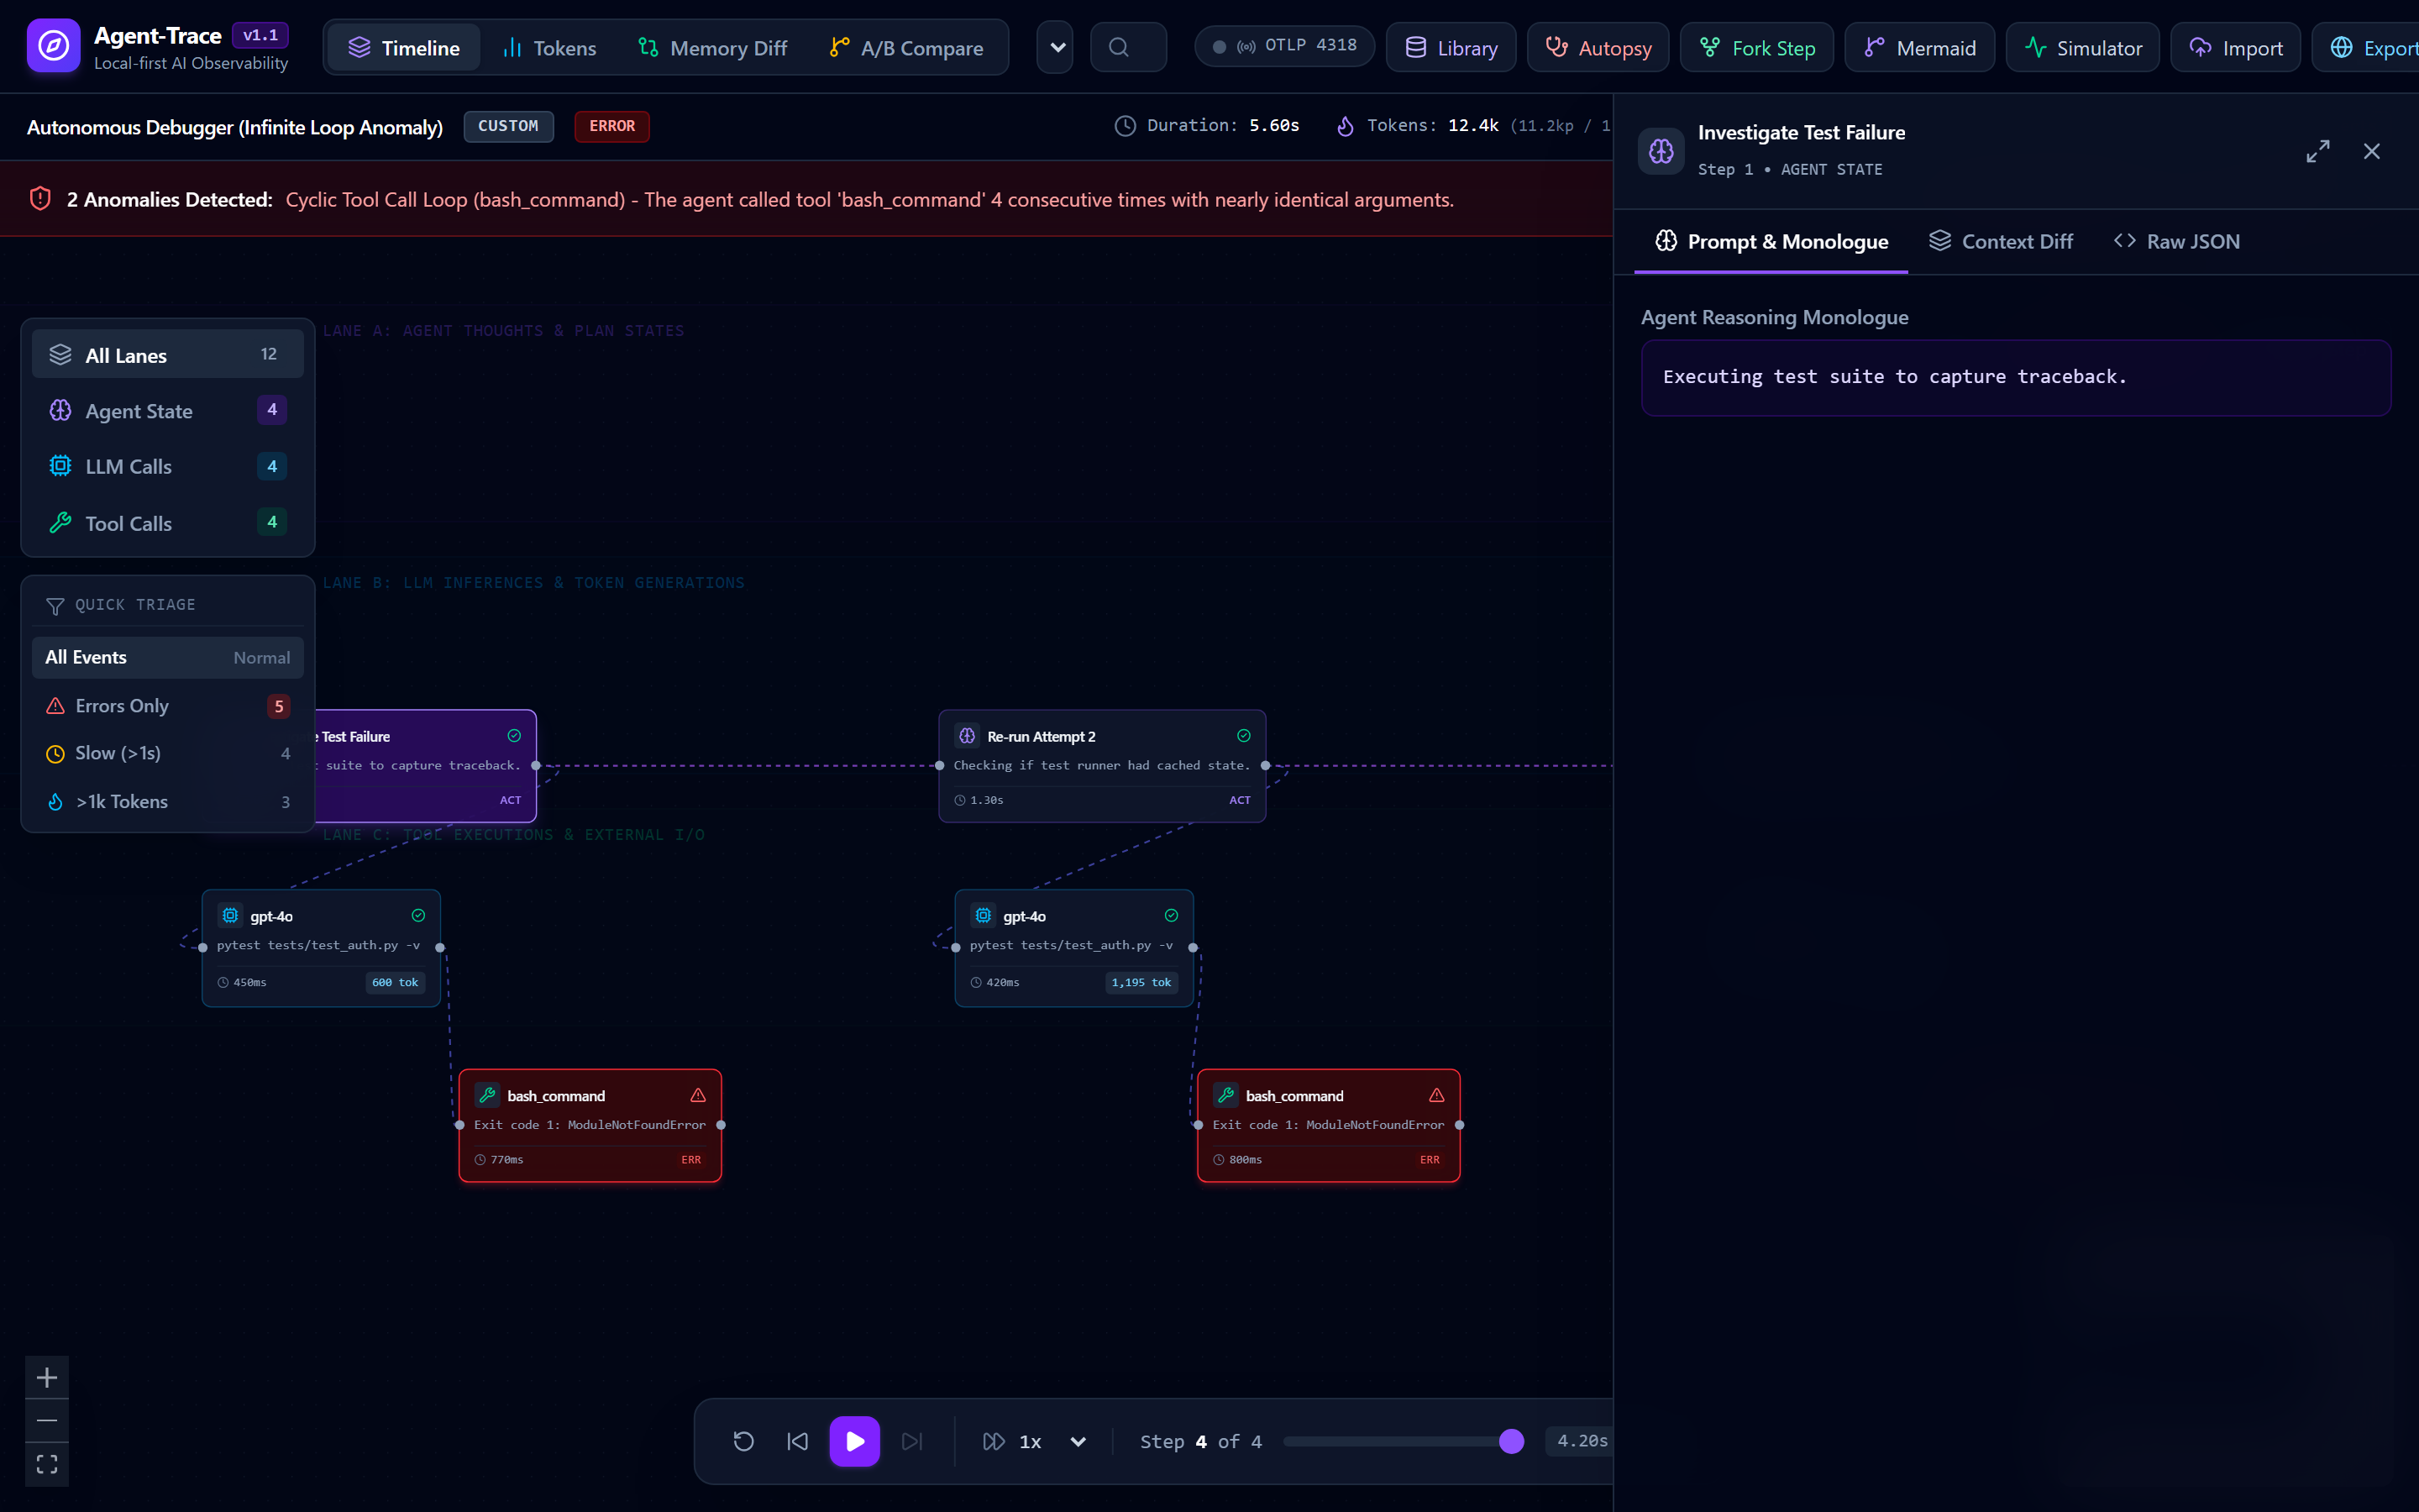Select All Events in Quick Triage
This screenshot has width=2419, height=1512.
coord(168,657)
